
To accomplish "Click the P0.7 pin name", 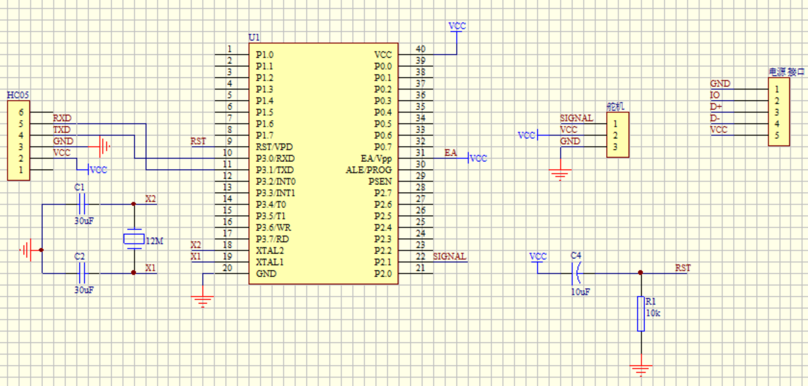I will click(x=383, y=147).
